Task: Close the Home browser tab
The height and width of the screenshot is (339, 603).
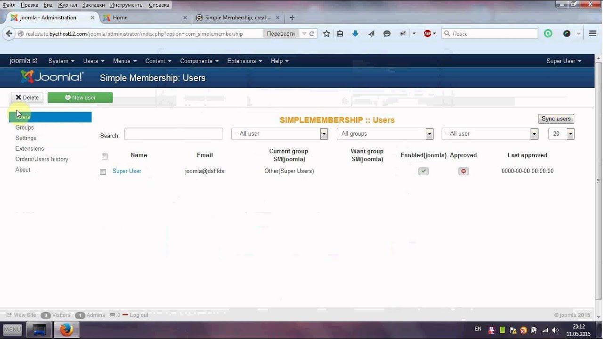Action: click(185, 18)
